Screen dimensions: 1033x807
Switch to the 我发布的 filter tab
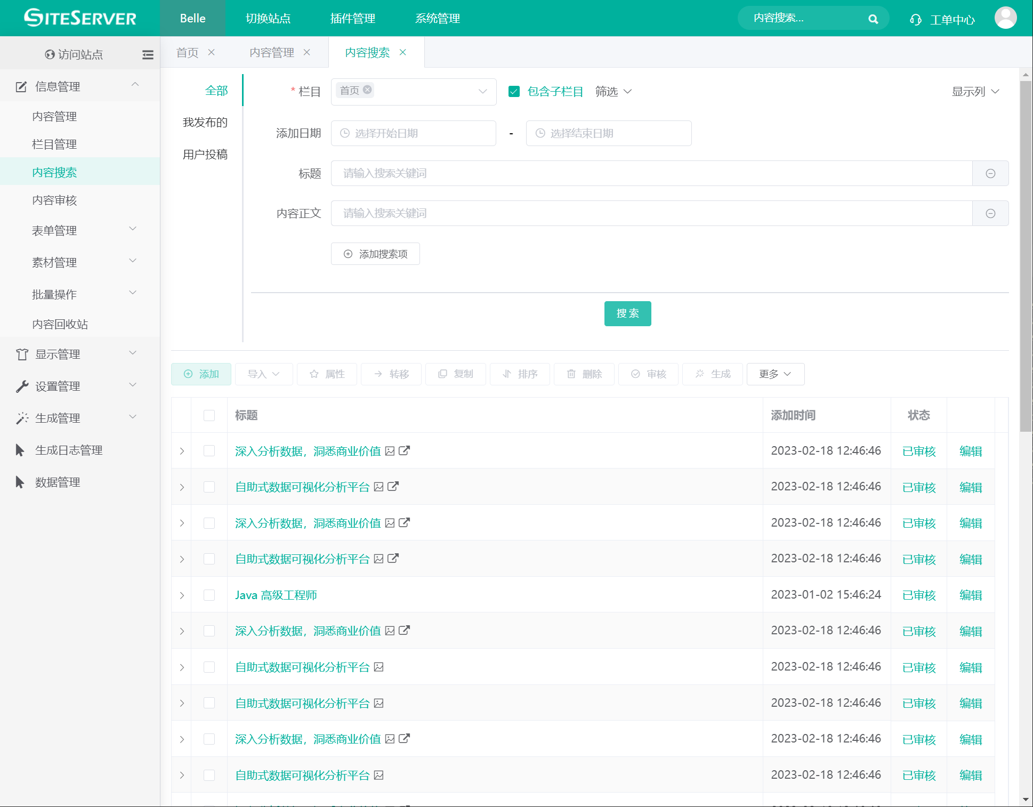tap(205, 123)
